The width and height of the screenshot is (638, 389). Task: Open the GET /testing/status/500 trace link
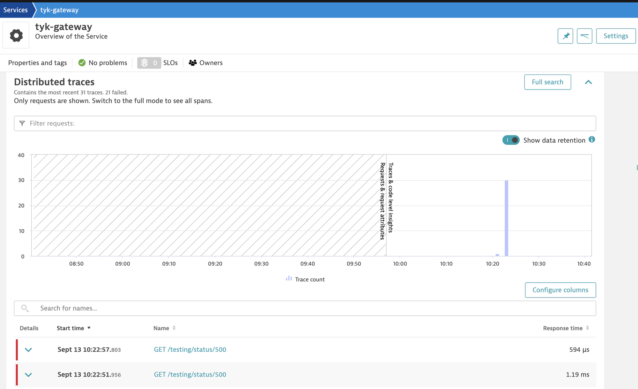(190, 349)
